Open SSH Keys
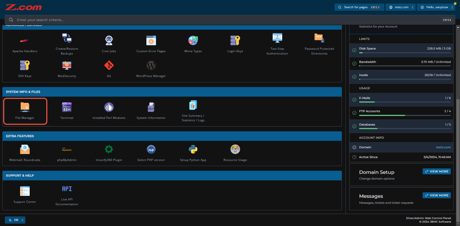This screenshot has width=460, height=226. pos(25,69)
